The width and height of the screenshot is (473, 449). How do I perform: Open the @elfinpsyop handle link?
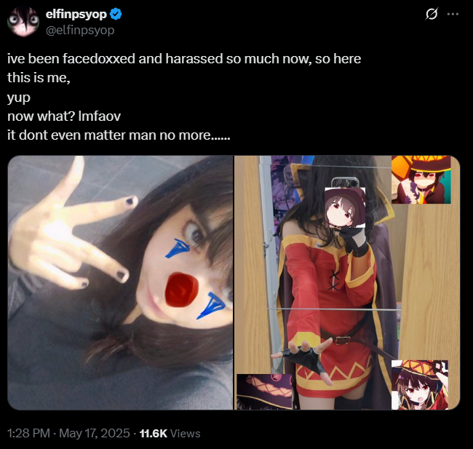[80, 30]
